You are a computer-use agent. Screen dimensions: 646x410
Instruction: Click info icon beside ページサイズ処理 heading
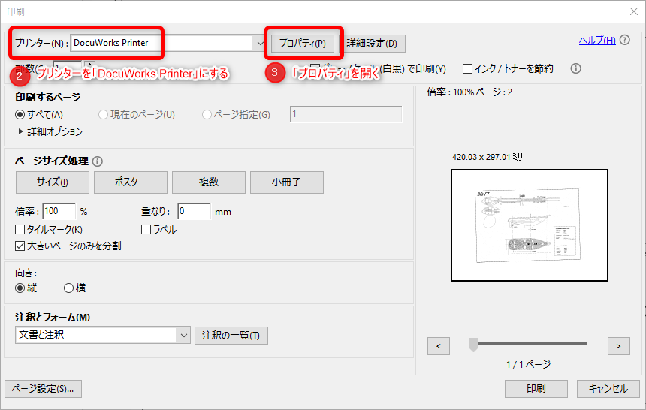98,161
